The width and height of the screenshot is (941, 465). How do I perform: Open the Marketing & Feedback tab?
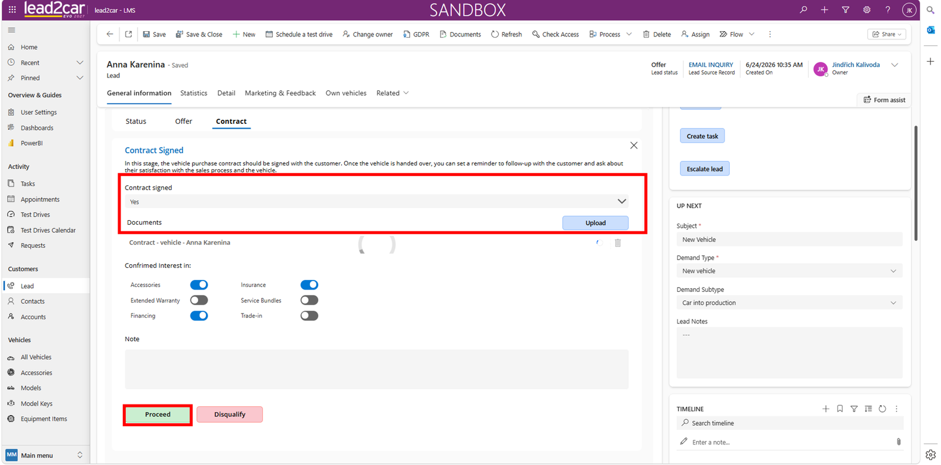[x=280, y=93]
